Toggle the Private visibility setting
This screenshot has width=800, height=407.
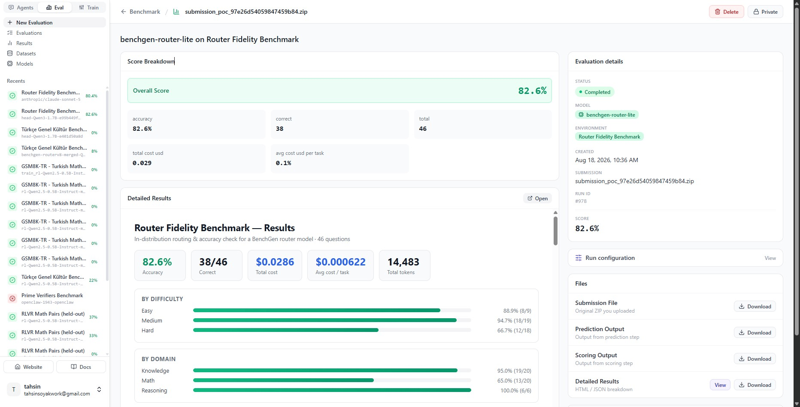coord(765,12)
